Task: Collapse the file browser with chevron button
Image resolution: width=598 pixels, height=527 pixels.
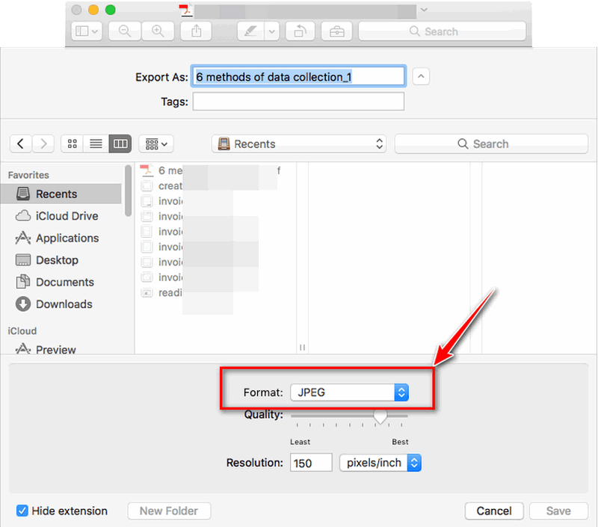Action: [x=421, y=76]
